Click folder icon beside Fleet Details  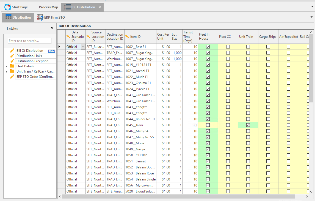12,66
